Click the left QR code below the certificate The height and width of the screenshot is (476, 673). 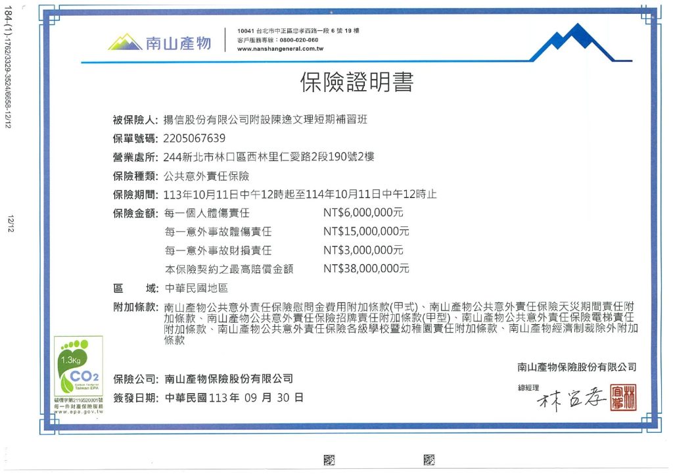(x=329, y=460)
